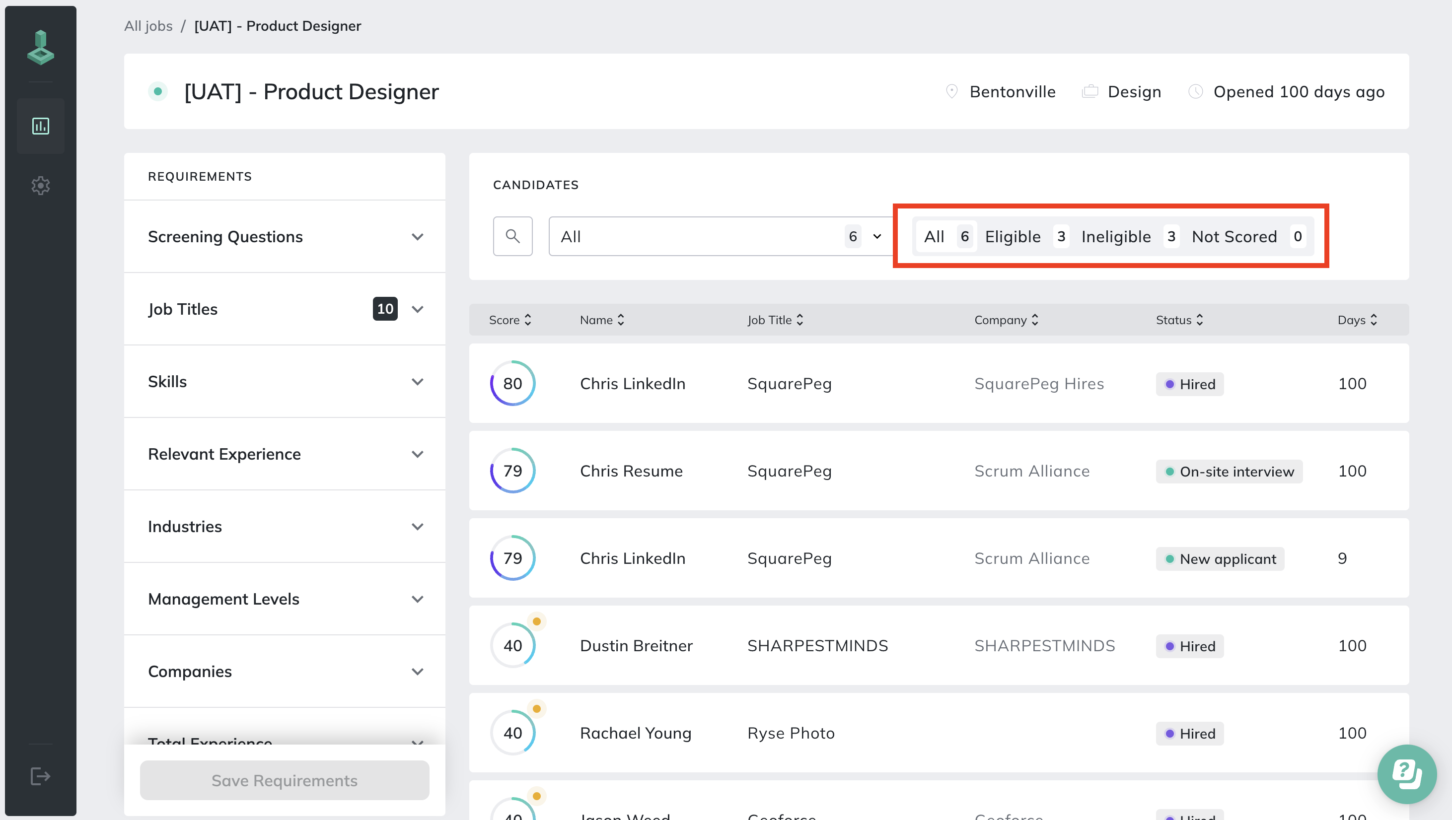1452x820 pixels.
Task: Sort candidates by Status column
Action: pyautogui.click(x=1179, y=320)
